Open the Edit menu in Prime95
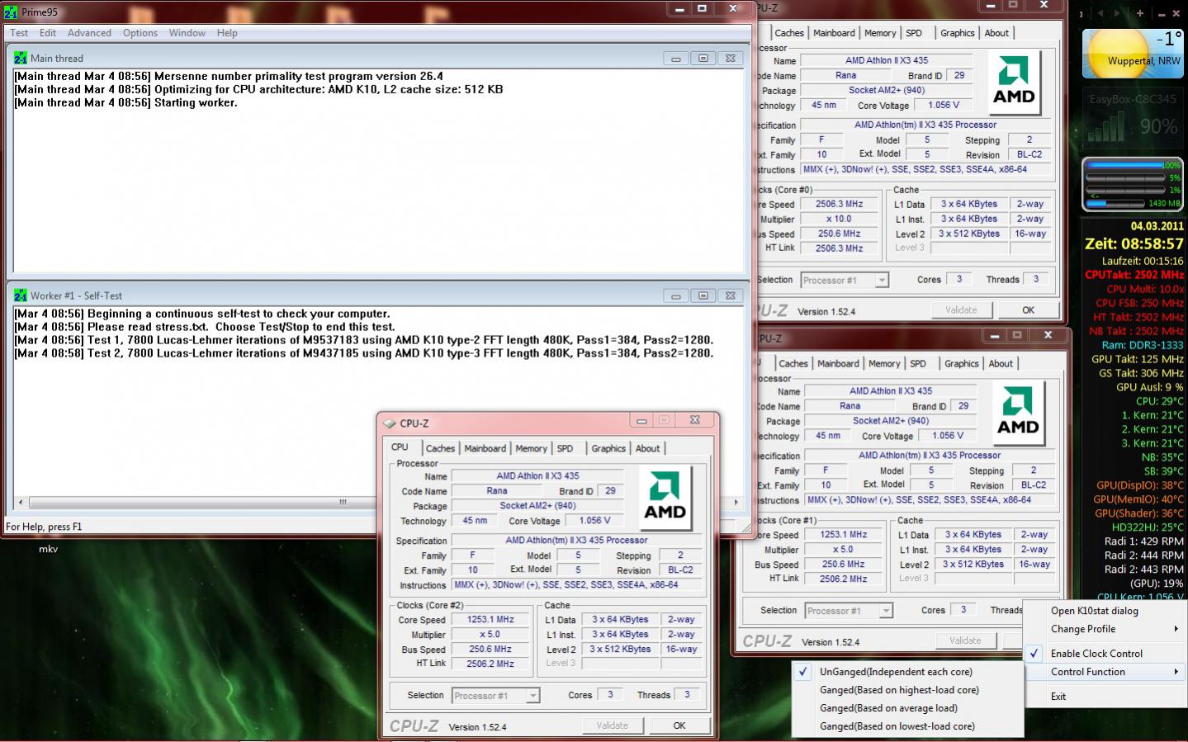The height and width of the screenshot is (742, 1188). 48,33
